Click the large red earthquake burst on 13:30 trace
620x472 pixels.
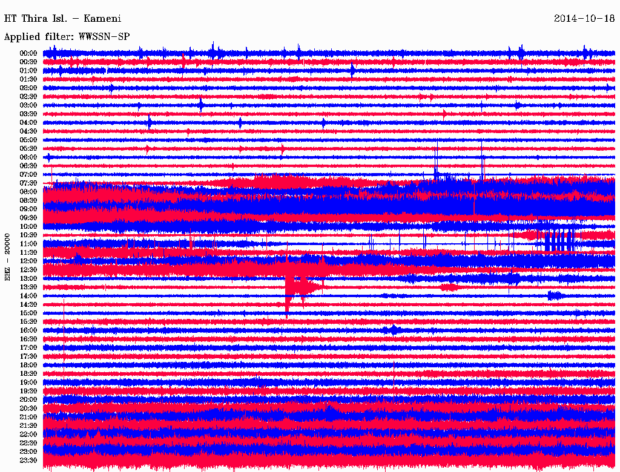[x=303, y=287]
